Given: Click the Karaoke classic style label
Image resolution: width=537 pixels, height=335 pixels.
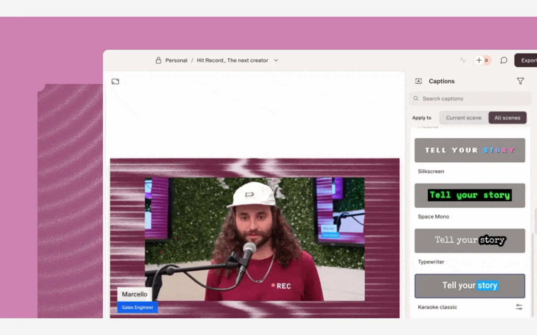Looking at the screenshot, I should [x=437, y=307].
